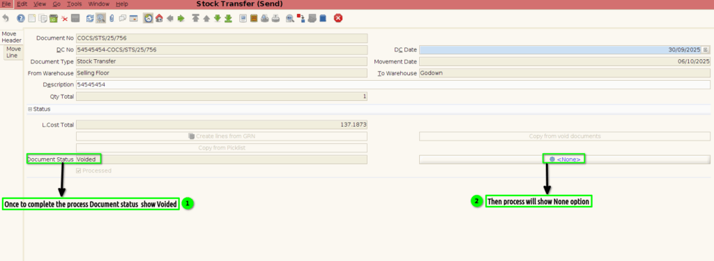Open the View menu
The height and width of the screenshot is (261, 714).
pos(40,3)
